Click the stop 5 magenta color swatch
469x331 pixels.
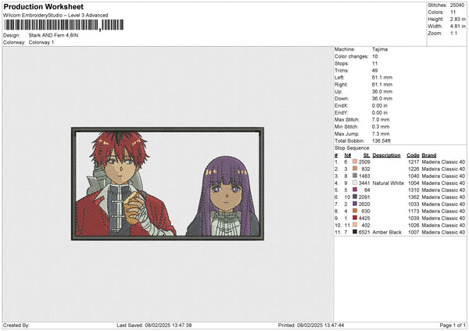pyautogui.click(x=355, y=190)
